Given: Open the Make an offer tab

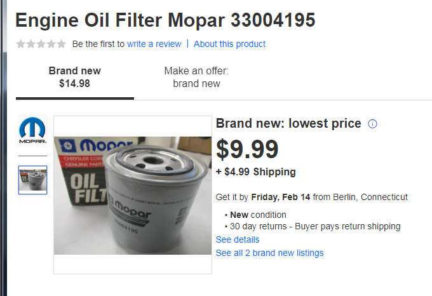Looking at the screenshot, I should click(x=196, y=77).
